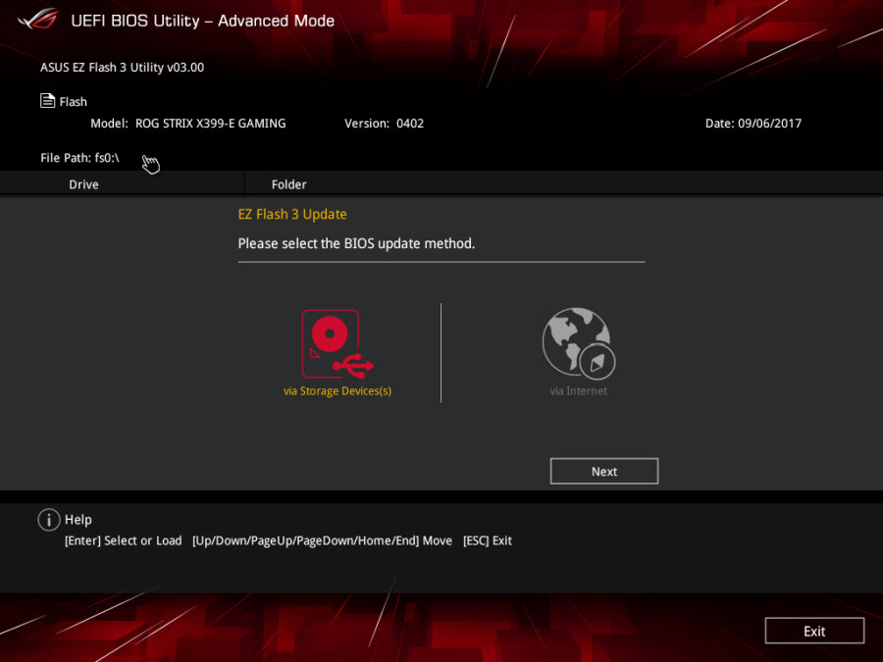
Task: Select the via Storage Devices(s) icon
Action: pos(338,344)
